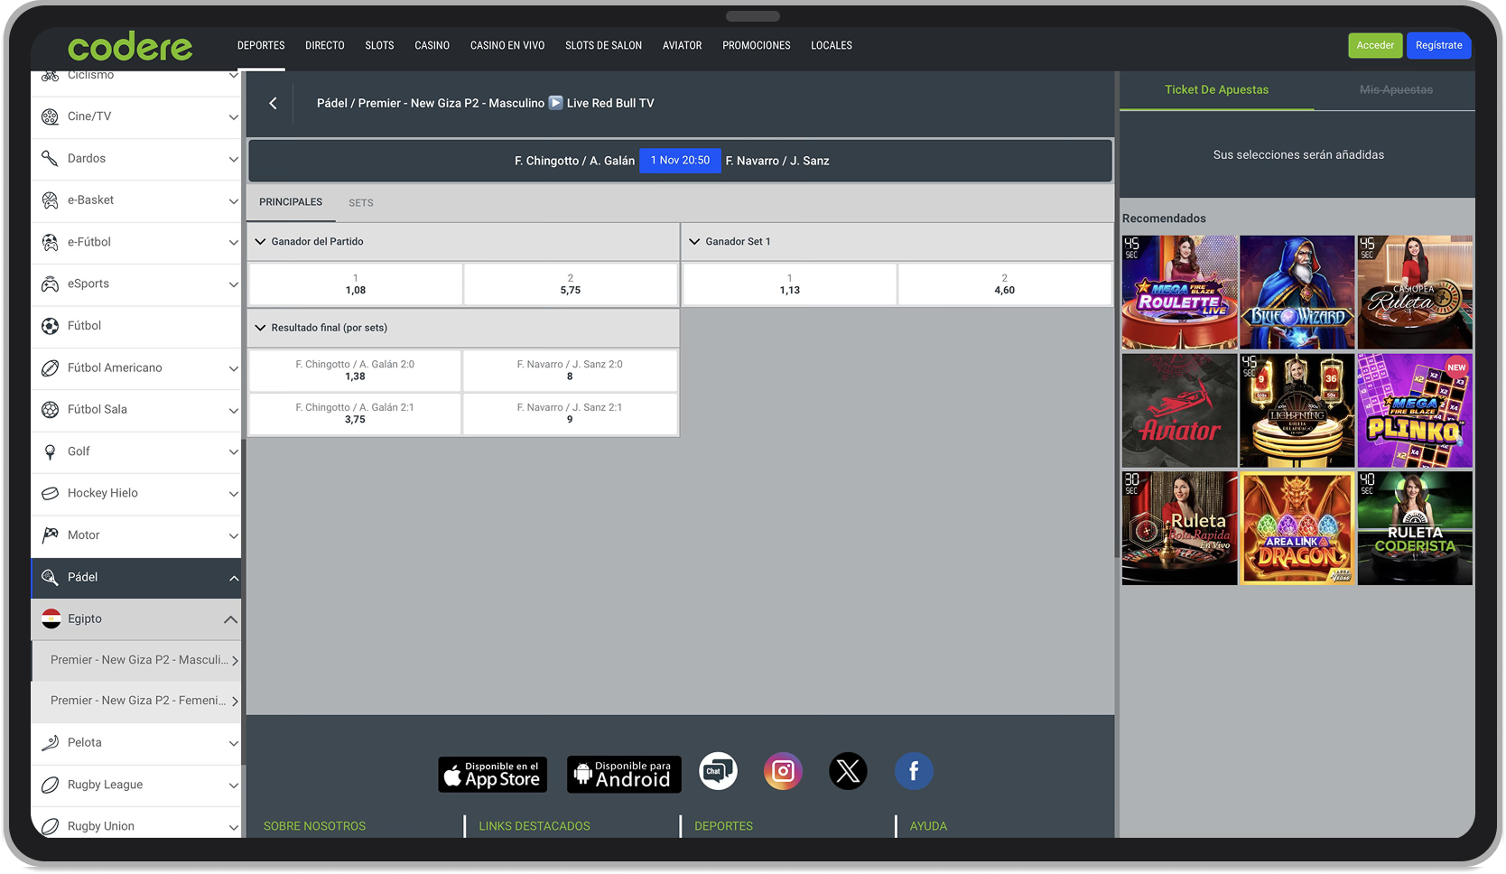
Task: Click the App Store download badge
Action: (x=493, y=775)
